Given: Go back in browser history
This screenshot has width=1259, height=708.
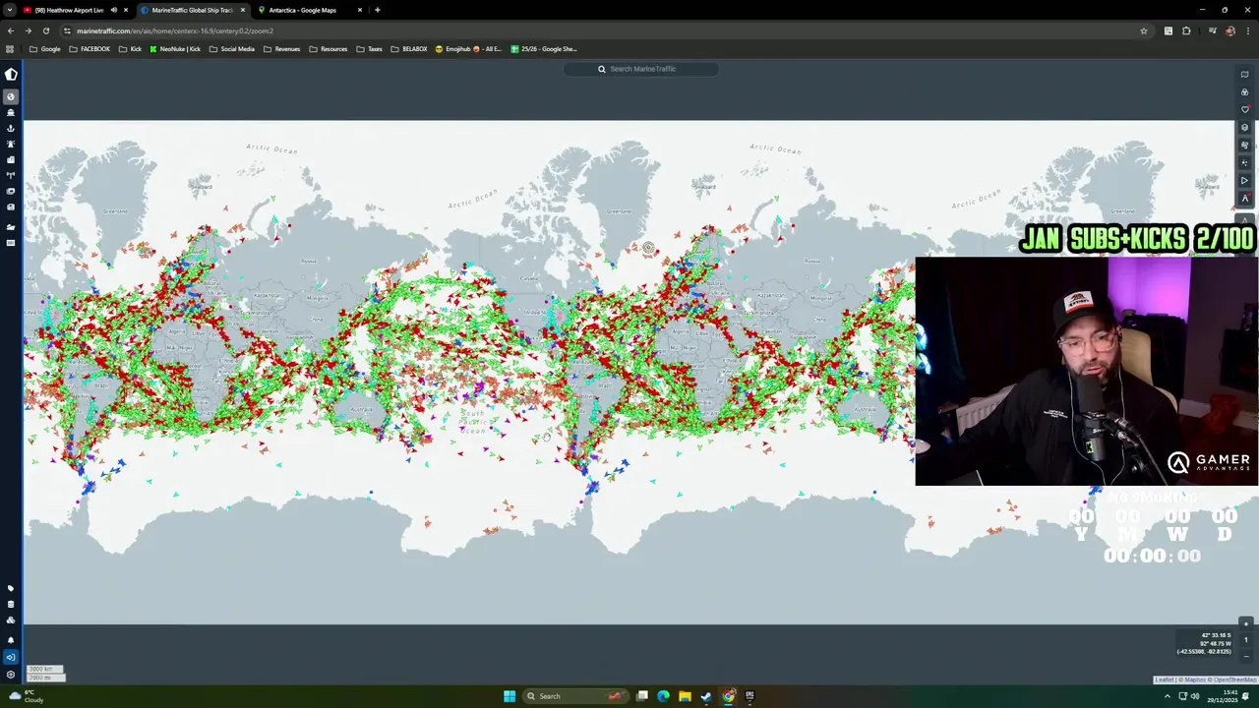Looking at the screenshot, I should (11, 30).
